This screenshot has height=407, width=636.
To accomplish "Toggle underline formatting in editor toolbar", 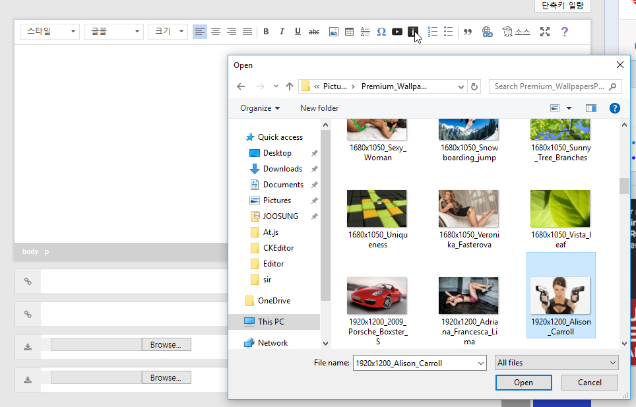I will [298, 32].
